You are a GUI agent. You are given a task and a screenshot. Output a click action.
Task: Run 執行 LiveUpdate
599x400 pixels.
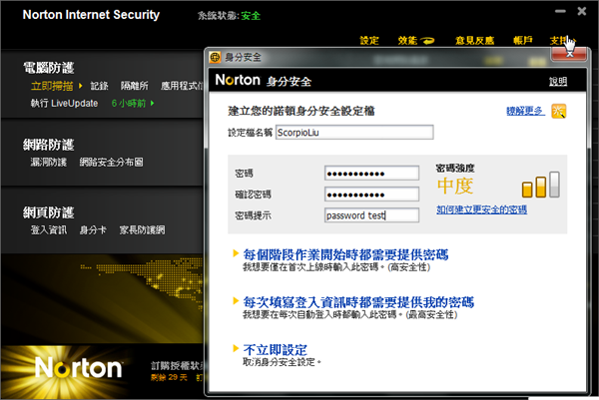64,103
